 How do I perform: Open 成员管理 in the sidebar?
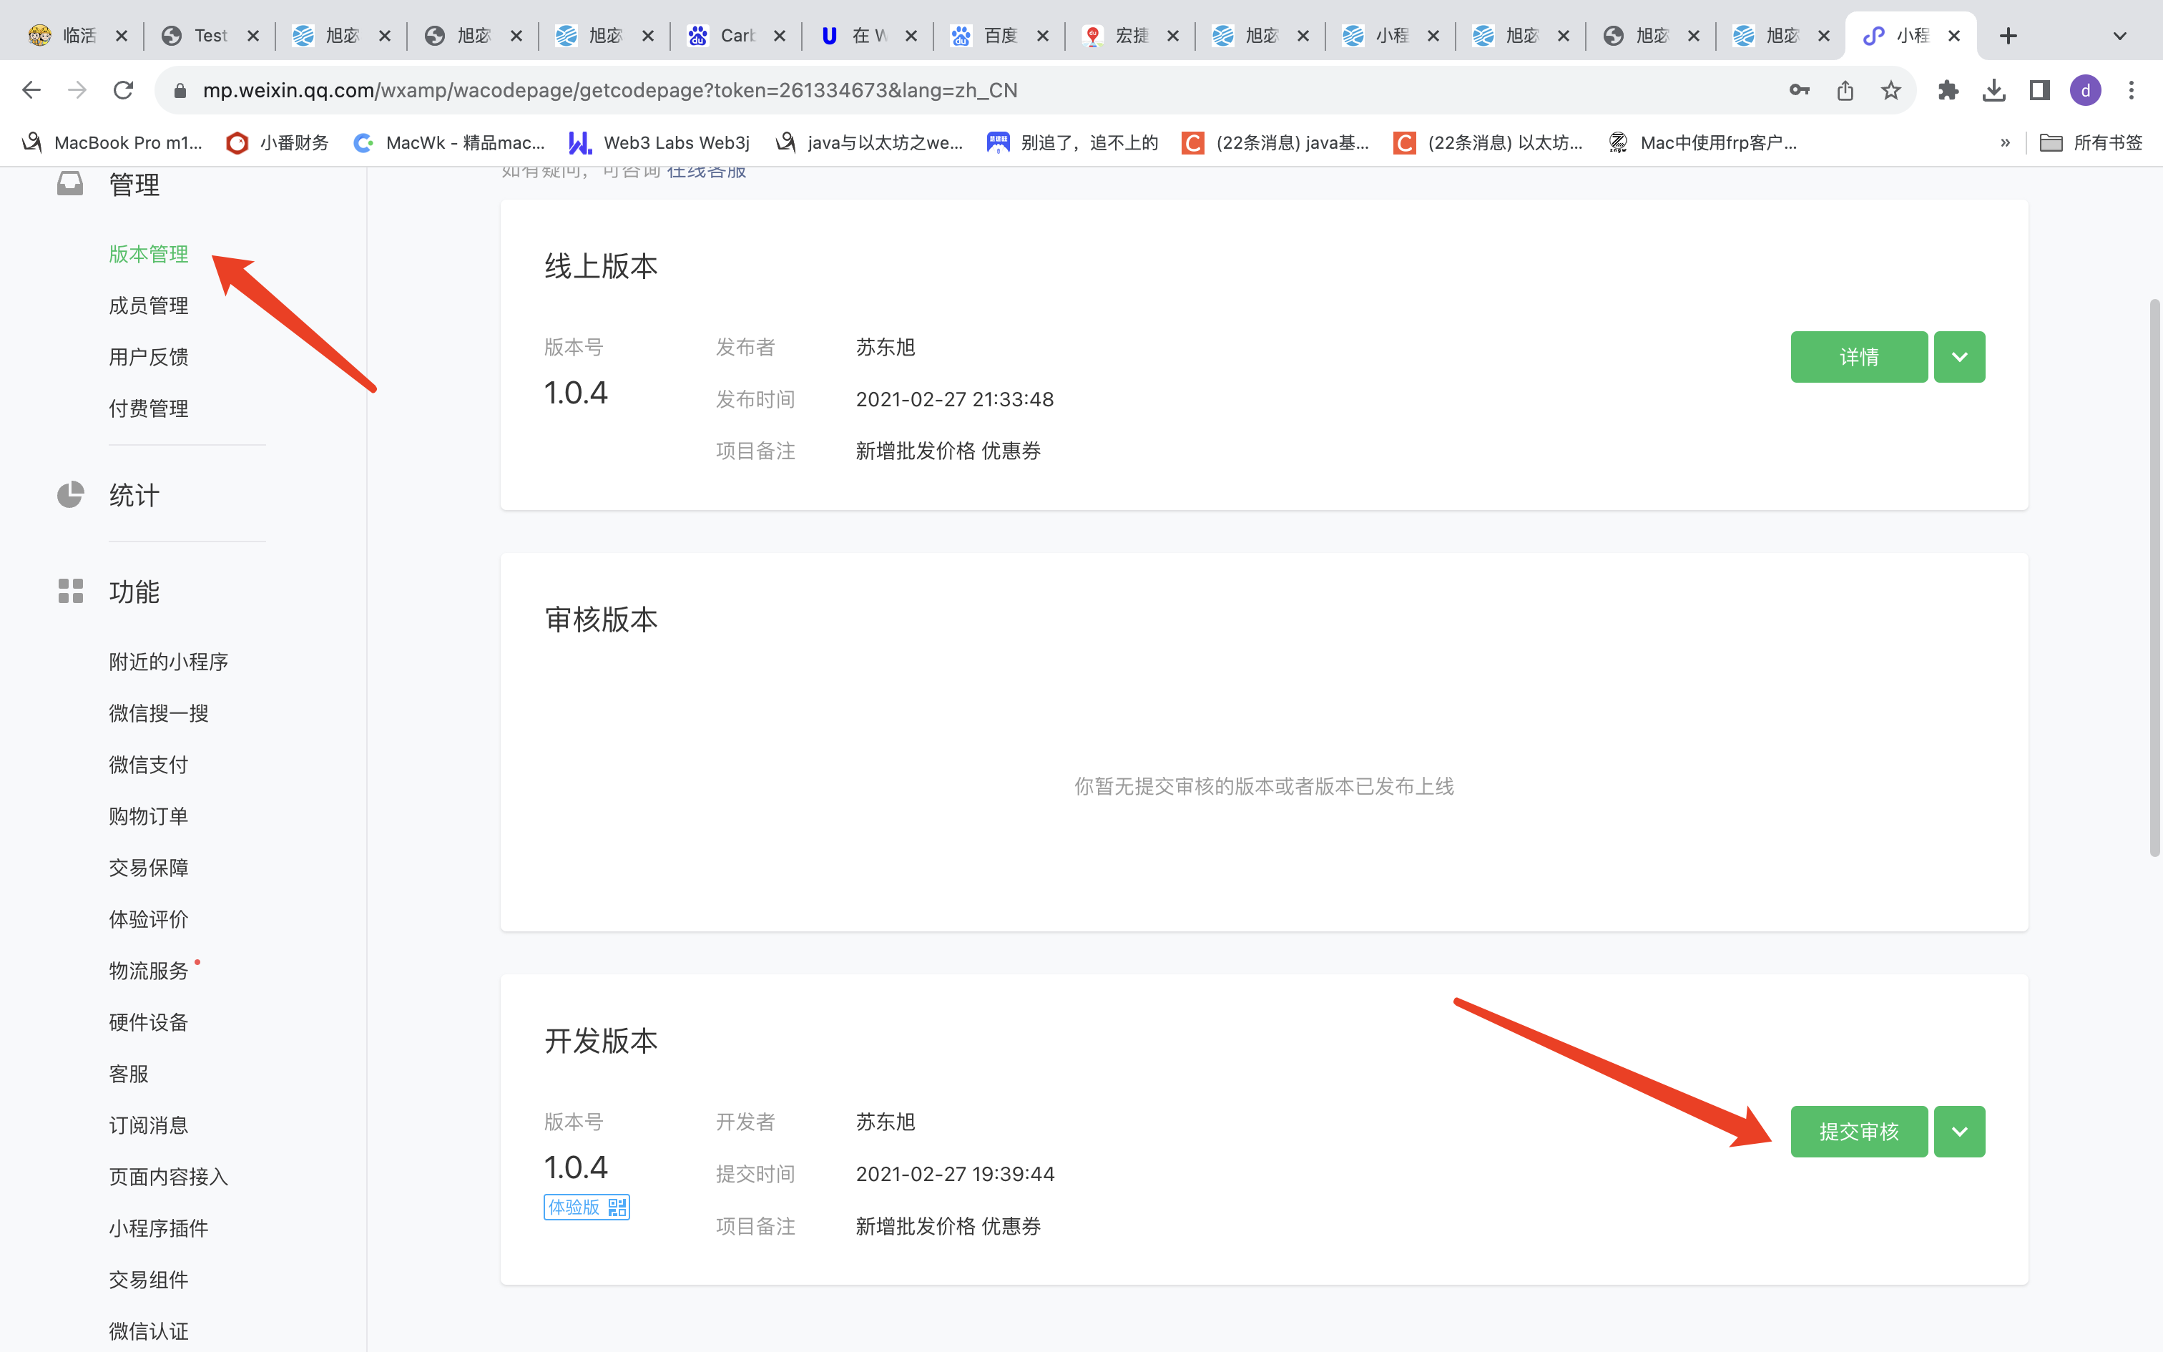point(148,306)
